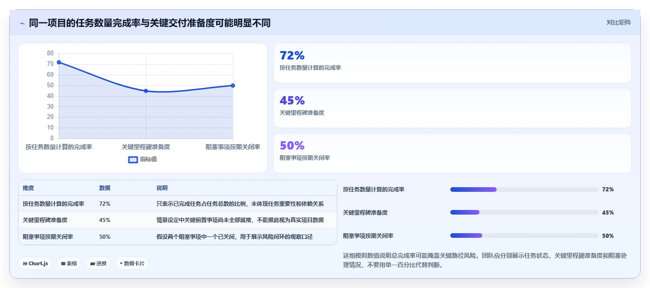Click description starting 只表示已完成任务占任务总数
650x288 pixels.
(x=240, y=203)
